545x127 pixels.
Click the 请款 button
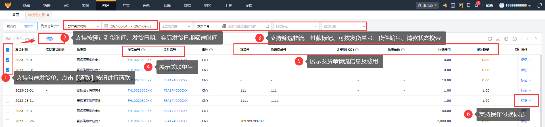(50, 39)
